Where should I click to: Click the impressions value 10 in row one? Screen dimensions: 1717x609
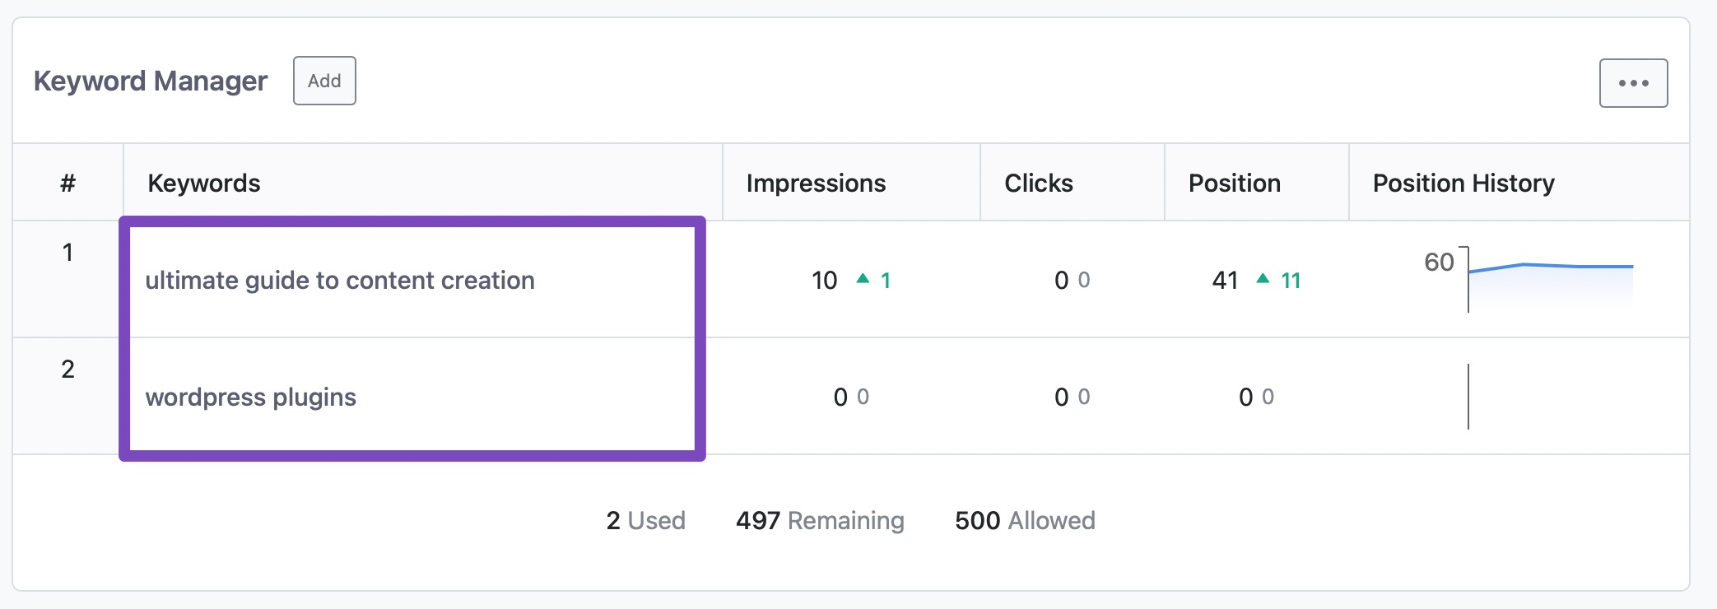pos(824,281)
